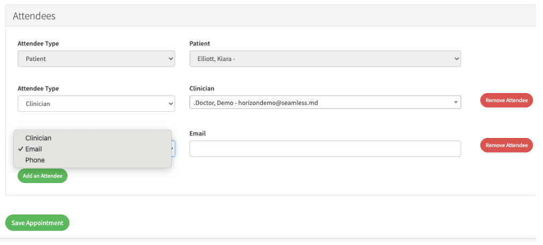Click chevron arrow on Patient attendee type select

(171, 59)
